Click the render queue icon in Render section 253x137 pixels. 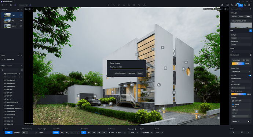click(x=242, y=132)
